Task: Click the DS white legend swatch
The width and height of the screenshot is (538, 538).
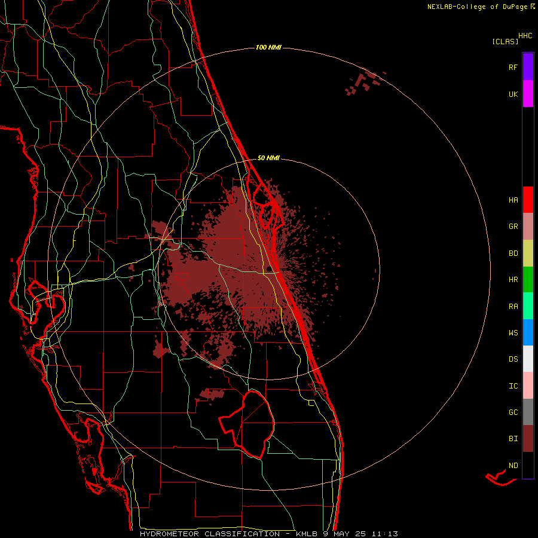Action: coord(528,359)
